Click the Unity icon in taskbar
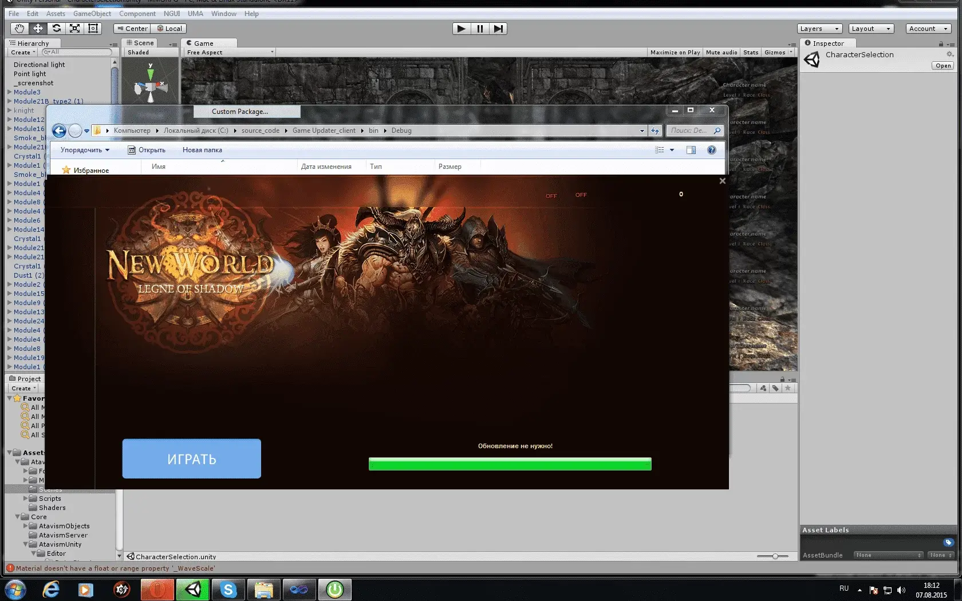The width and height of the screenshot is (962, 601). tap(193, 590)
